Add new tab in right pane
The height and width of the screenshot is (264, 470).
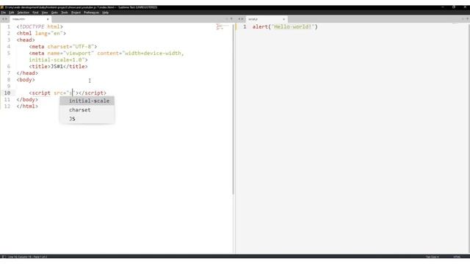[x=463, y=19]
